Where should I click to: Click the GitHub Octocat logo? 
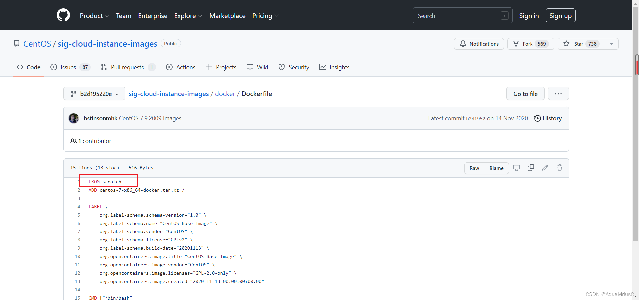pyautogui.click(x=63, y=15)
